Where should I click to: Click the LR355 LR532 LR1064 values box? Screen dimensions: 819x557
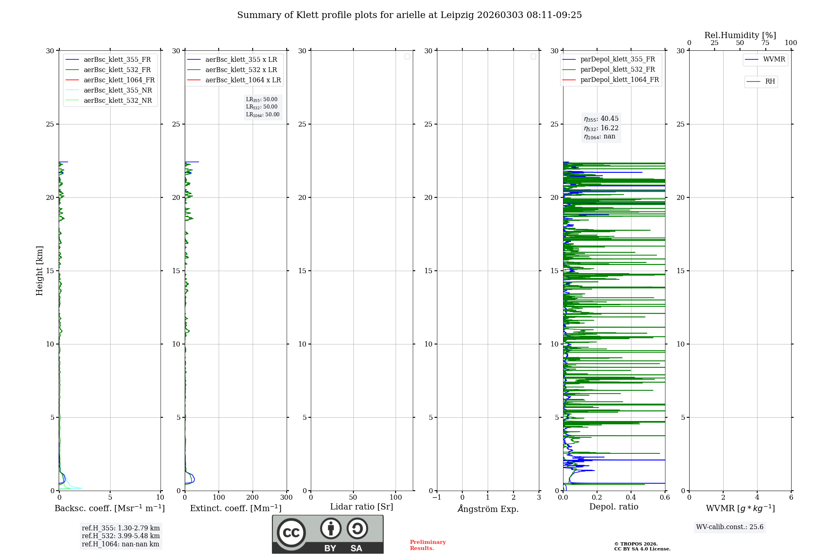coord(263,107)
